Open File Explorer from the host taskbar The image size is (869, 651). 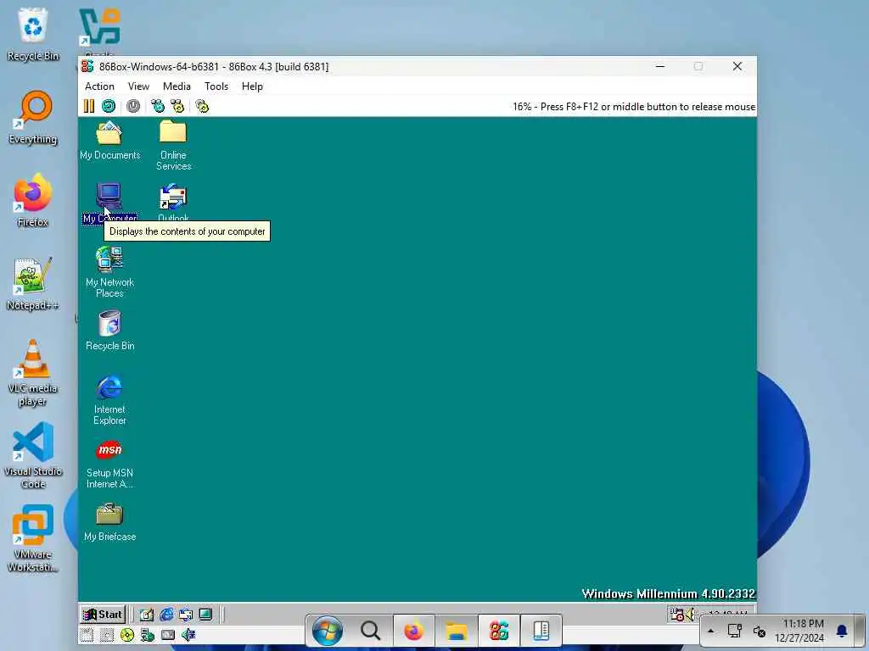point(456,631)
